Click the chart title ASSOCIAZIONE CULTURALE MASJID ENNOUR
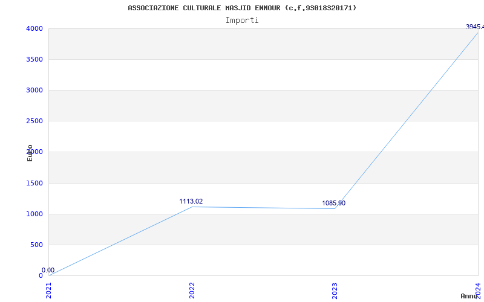This screenshot has width=484, height=302. click(242, 8)
